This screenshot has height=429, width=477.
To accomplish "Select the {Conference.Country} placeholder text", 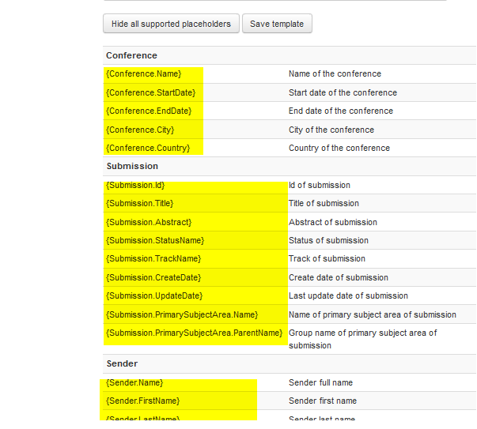I will tap(148, 149).
